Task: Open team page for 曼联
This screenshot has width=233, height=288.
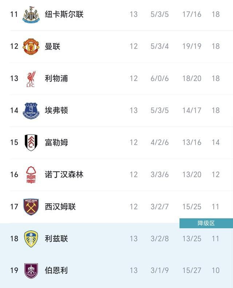Action: 52,46
